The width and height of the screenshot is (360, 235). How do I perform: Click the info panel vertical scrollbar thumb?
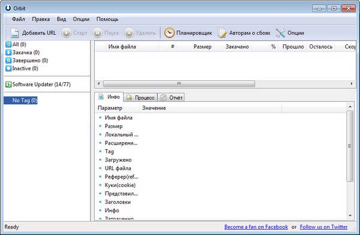point(350,146)
